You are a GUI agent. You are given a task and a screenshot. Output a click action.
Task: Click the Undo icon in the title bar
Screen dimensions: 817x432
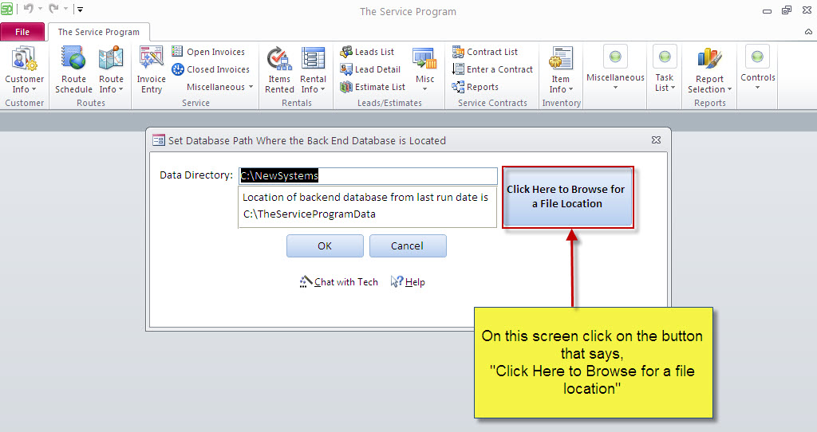[28, 8]
